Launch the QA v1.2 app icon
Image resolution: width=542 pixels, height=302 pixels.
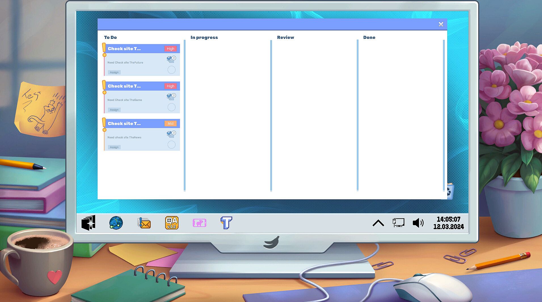click(x=172, y=223)
